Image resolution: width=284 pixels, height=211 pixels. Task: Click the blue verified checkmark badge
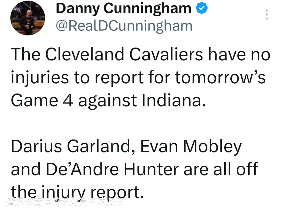point(202,8)
